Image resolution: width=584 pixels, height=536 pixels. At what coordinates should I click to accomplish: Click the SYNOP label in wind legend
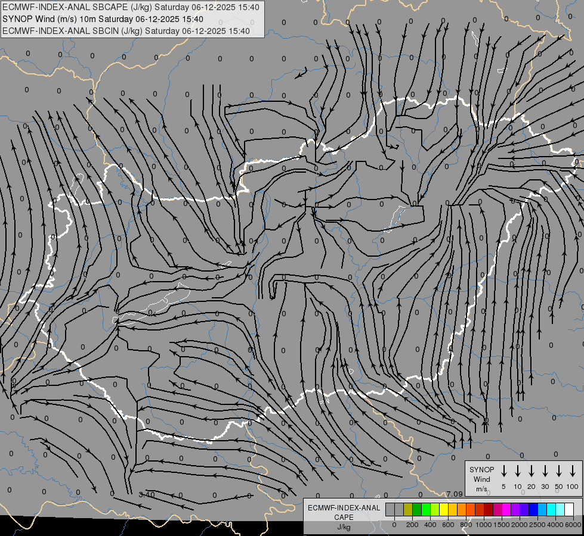pos(481,469)
